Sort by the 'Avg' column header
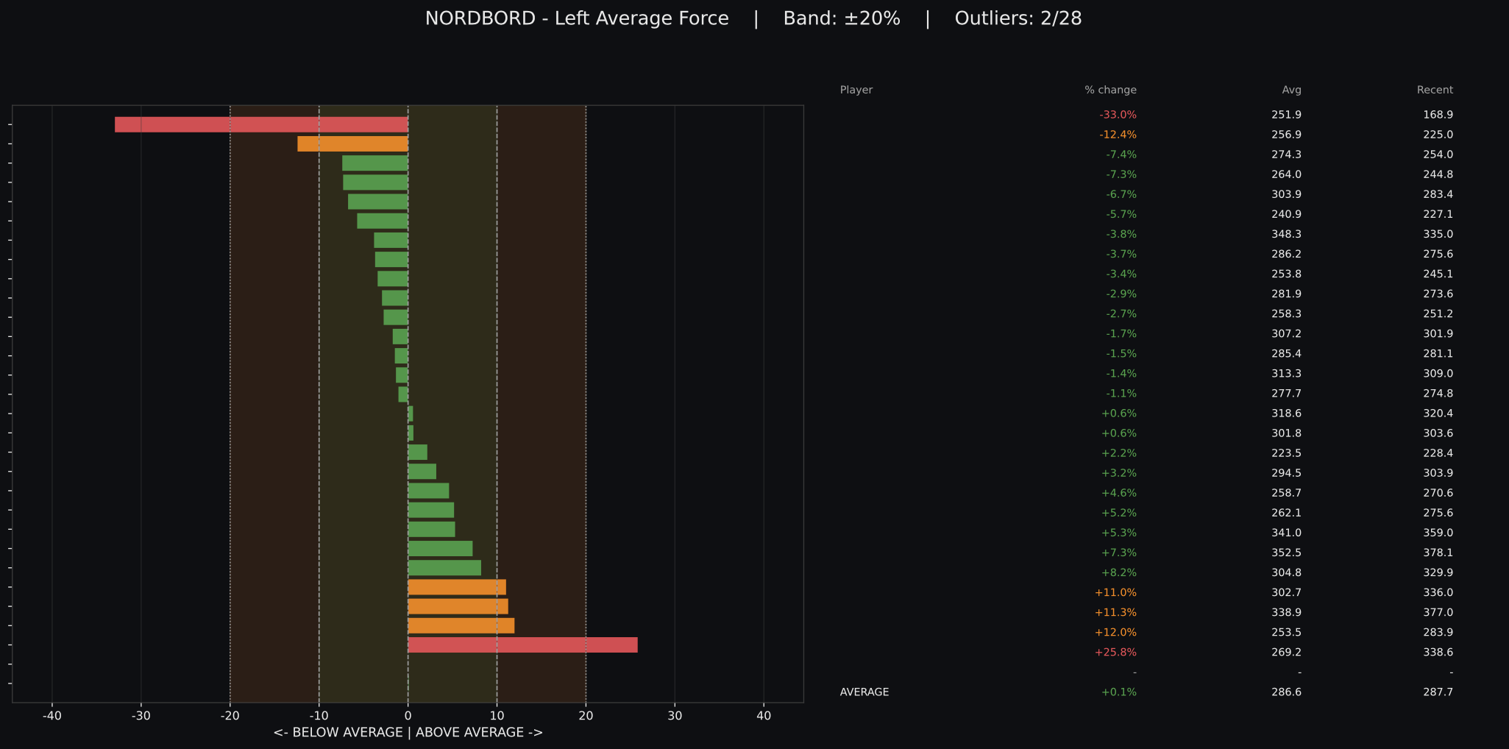Viewport: 1509px width, 749px height. click(x=1291, y=89)
